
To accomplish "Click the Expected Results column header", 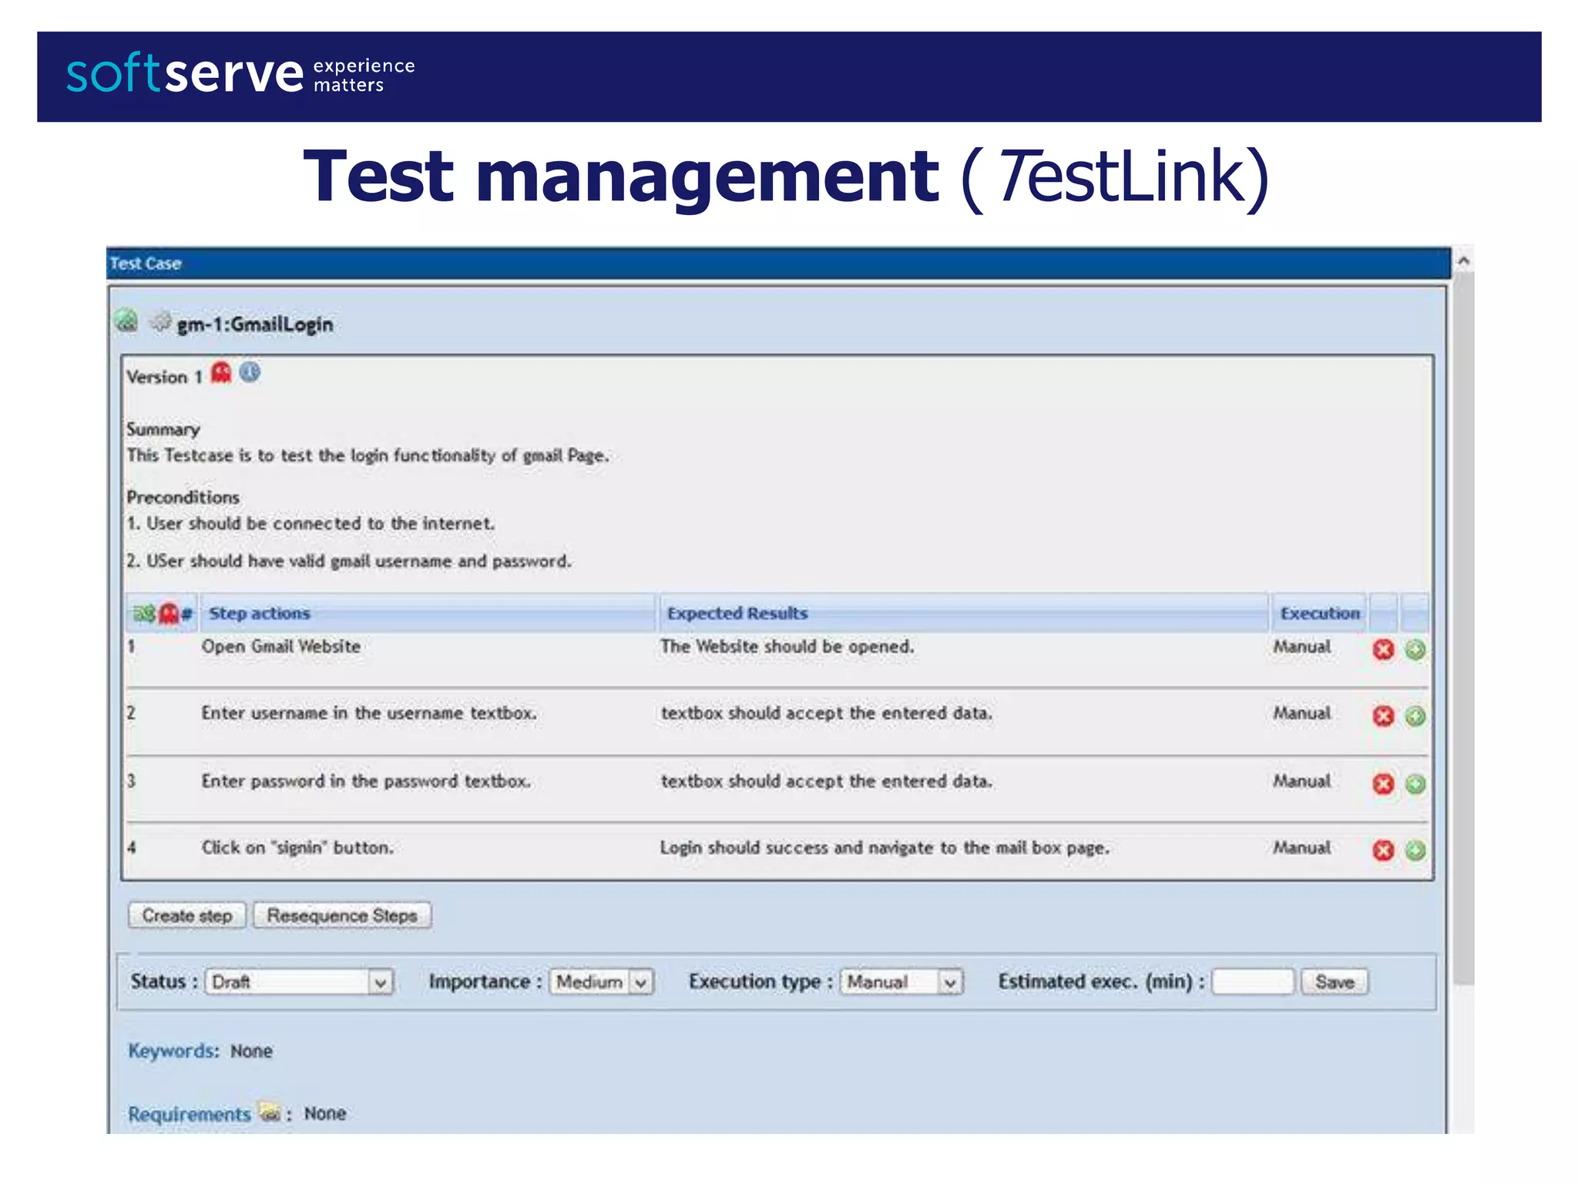I will (963, 614).
